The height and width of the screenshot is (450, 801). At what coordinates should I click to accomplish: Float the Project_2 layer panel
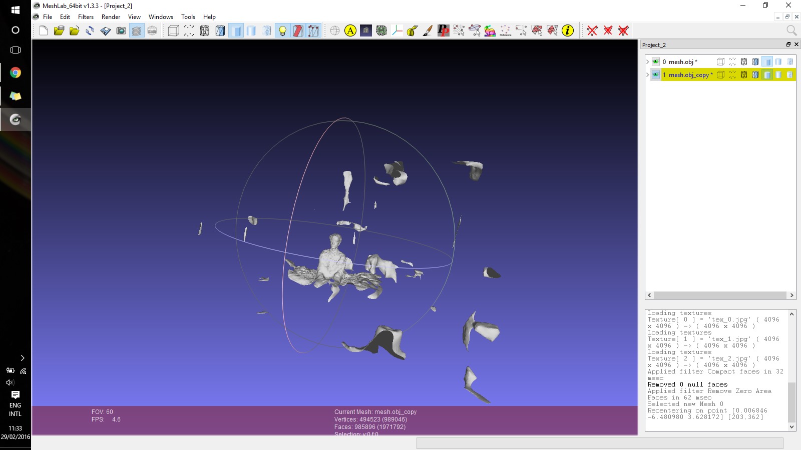[788, 44]
